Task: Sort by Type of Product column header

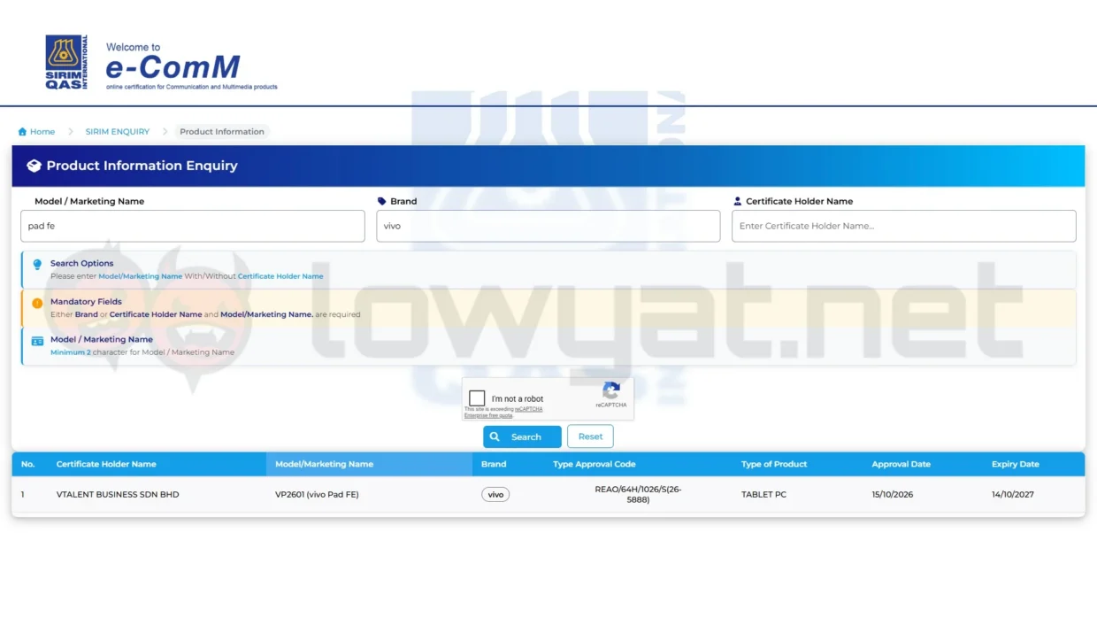Action: (774, 464)
